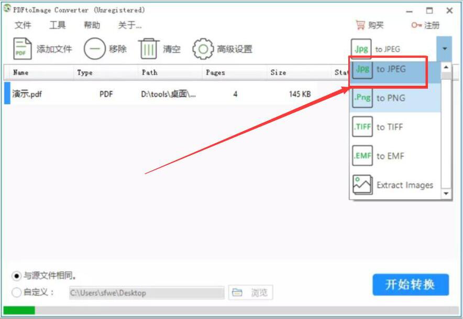Open the 关于... (About) menu
The width and height of the screenshot is (463, 319).
coord(129,25)
